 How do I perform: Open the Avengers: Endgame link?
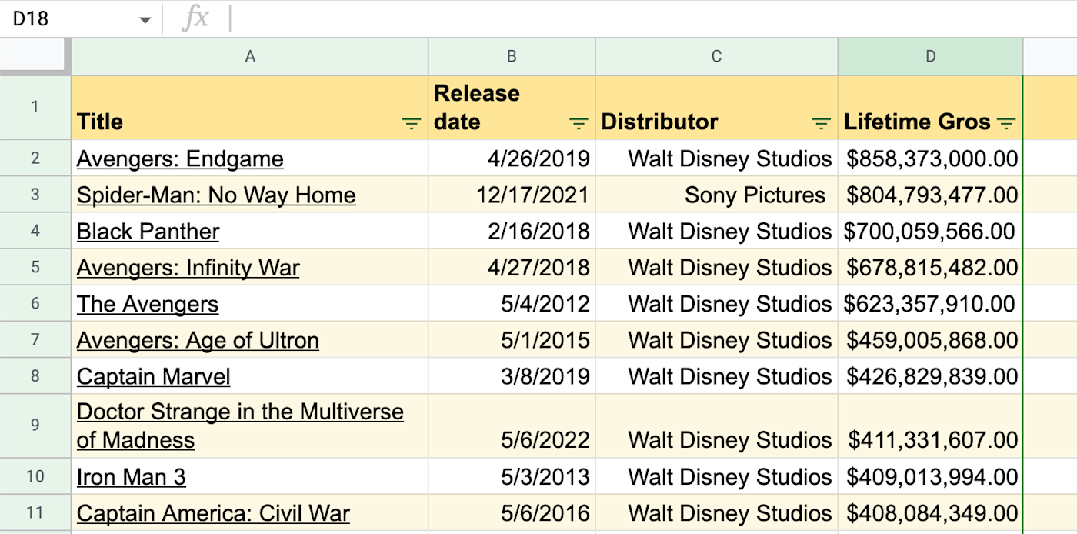[x=180, y=159]
